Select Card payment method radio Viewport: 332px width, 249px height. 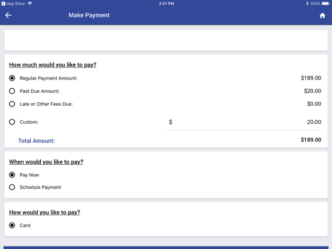(x=12, y=226)
